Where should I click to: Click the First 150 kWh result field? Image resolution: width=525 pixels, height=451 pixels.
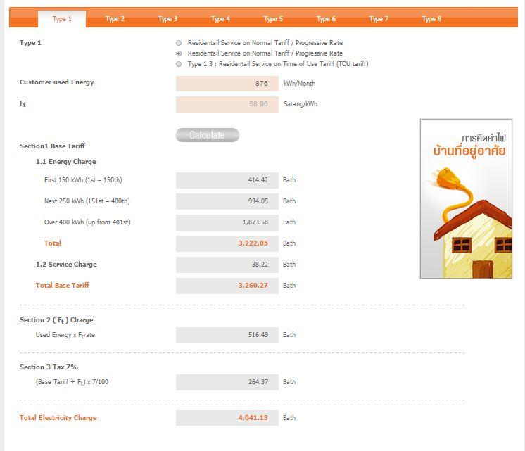pyautogui.click(x=227, y=180)
